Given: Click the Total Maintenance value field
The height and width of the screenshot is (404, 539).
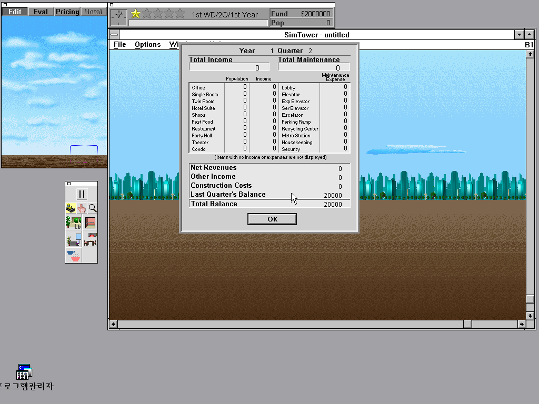Looking at the screenshot, I should [314, 68].
